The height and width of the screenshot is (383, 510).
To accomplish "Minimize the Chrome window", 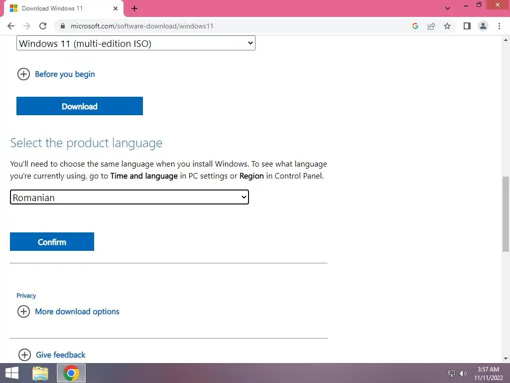I will 466,5.
